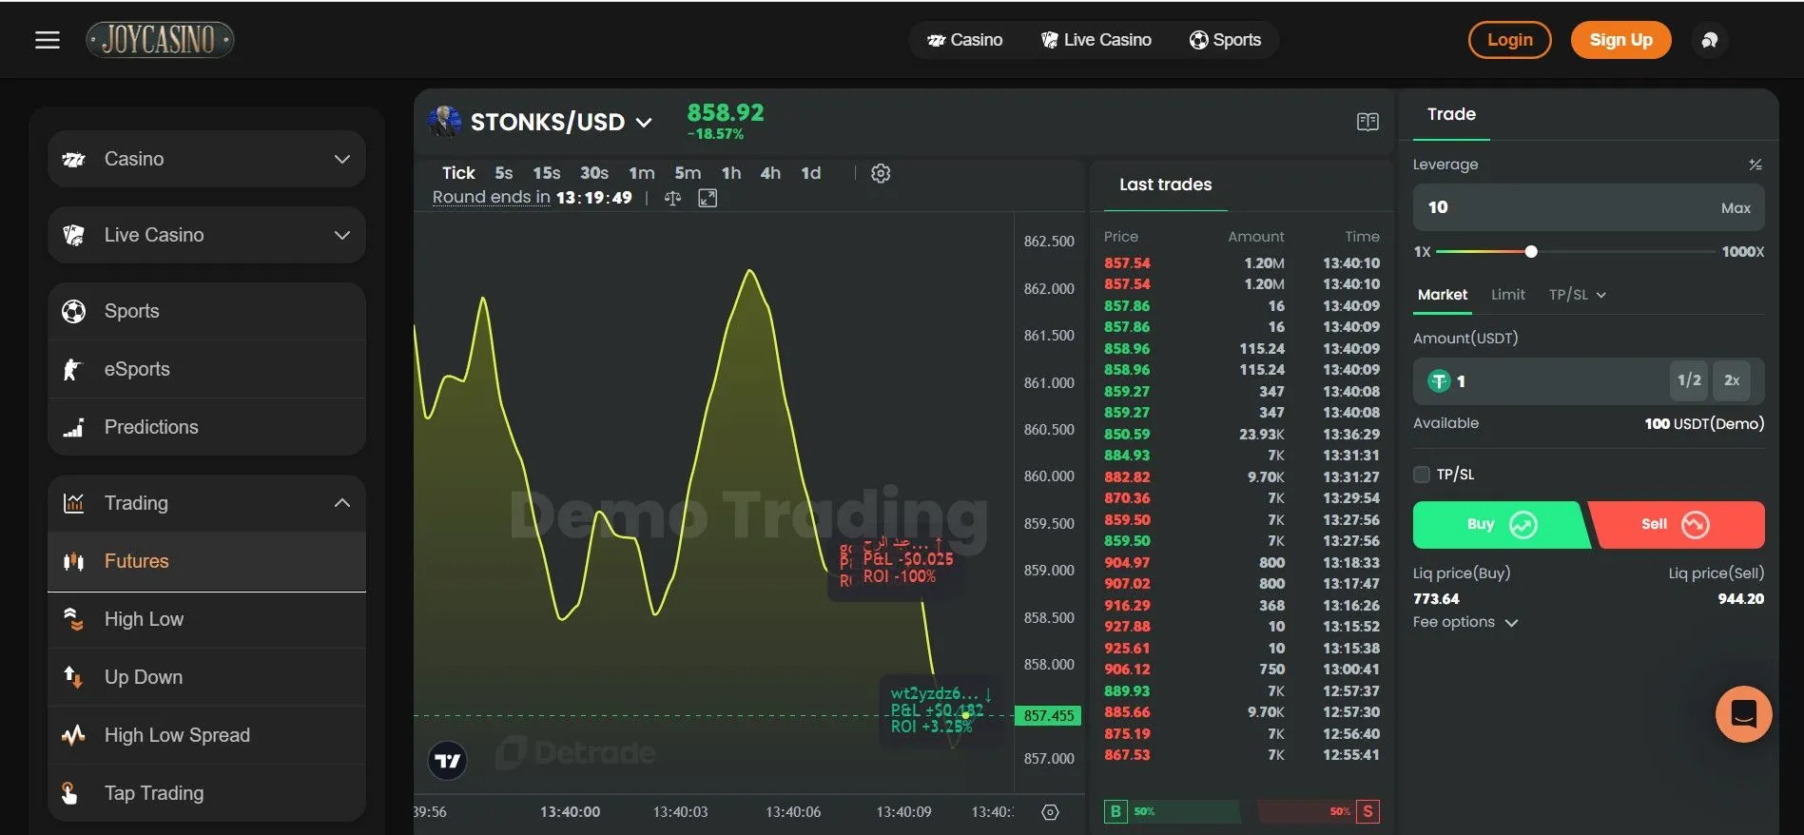Open the Trade tab

pos(1451,114)
